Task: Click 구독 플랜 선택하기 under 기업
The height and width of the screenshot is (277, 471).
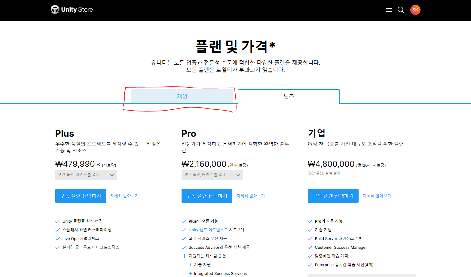Action: tap(333, 196)
